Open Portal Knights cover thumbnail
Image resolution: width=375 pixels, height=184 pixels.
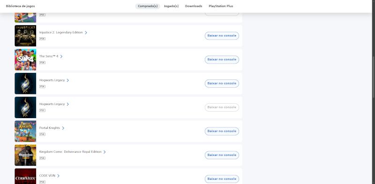coord(25,131)
